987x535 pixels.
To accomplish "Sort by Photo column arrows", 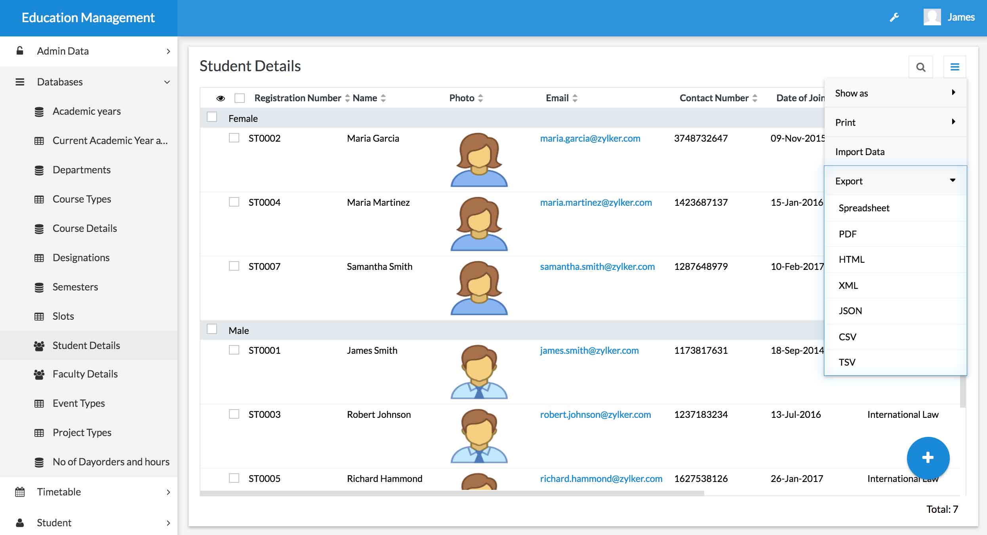I will (x=480, y=98).
